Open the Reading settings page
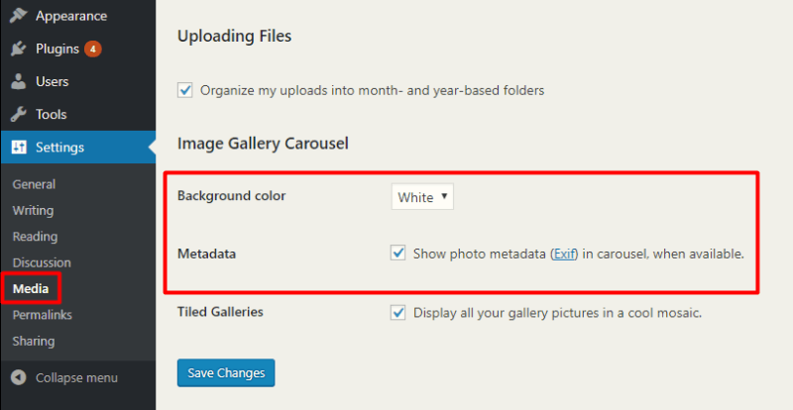Viewport: 793px width, 410px height. (35, 237)
